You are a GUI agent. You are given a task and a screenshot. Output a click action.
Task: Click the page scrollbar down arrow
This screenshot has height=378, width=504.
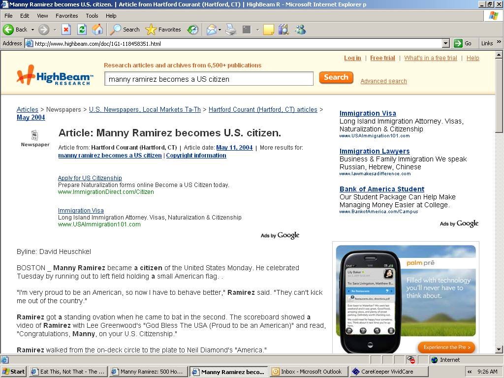click(499, 349)
